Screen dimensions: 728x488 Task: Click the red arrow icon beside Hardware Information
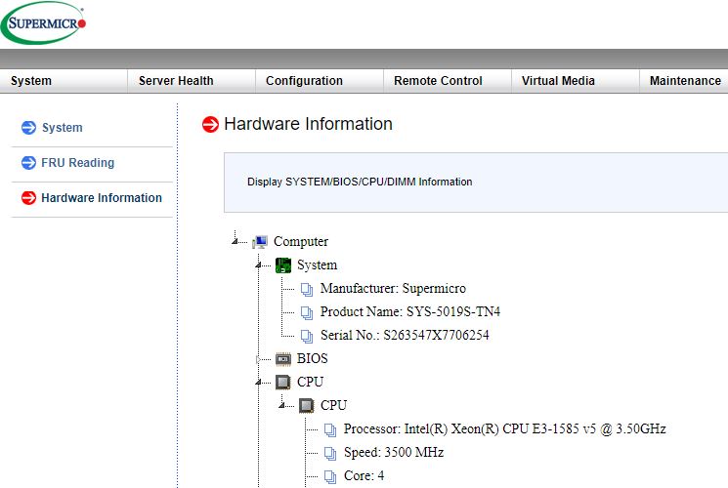28,198
